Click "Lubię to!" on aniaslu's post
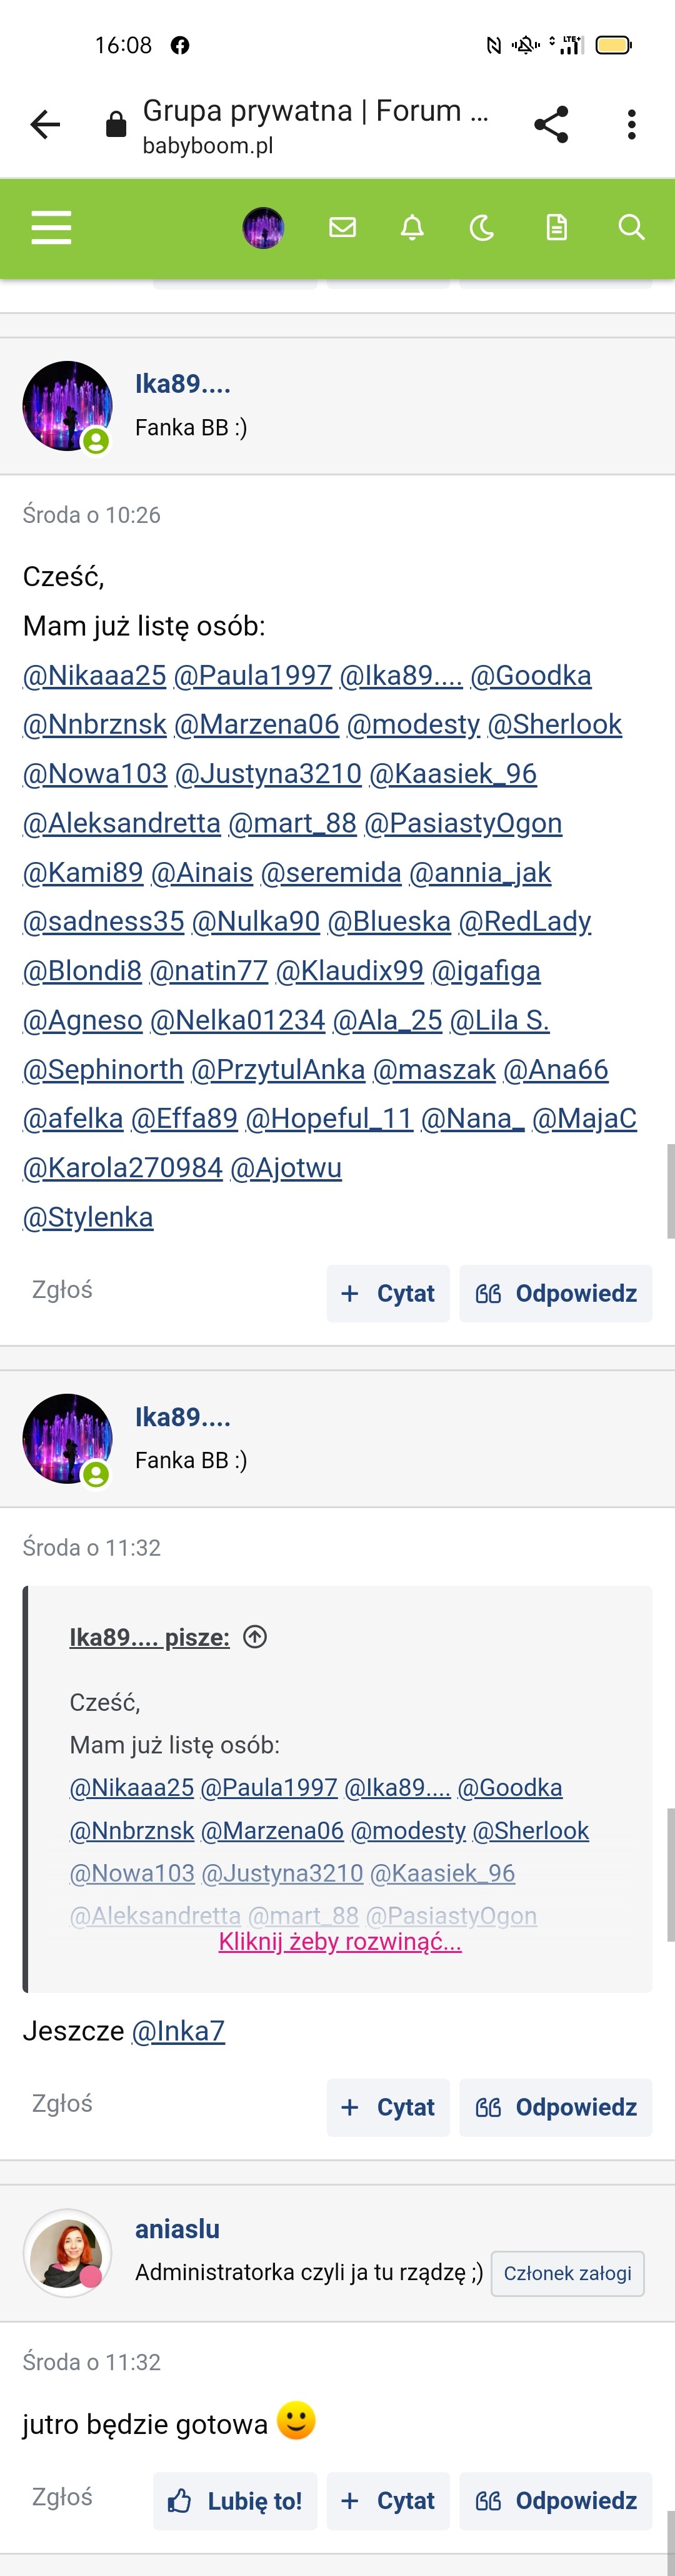Screen dimensions: 675x2576 [236, 2501]
